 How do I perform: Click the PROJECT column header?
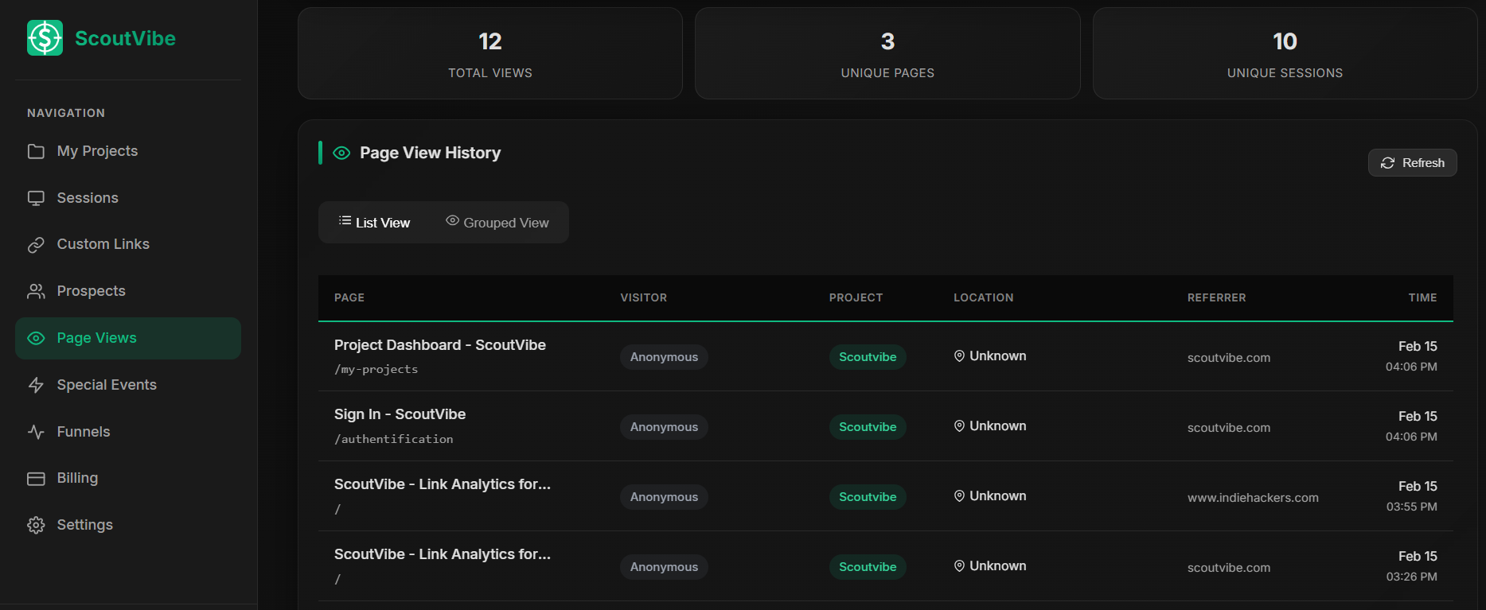(x=856, y=297)
